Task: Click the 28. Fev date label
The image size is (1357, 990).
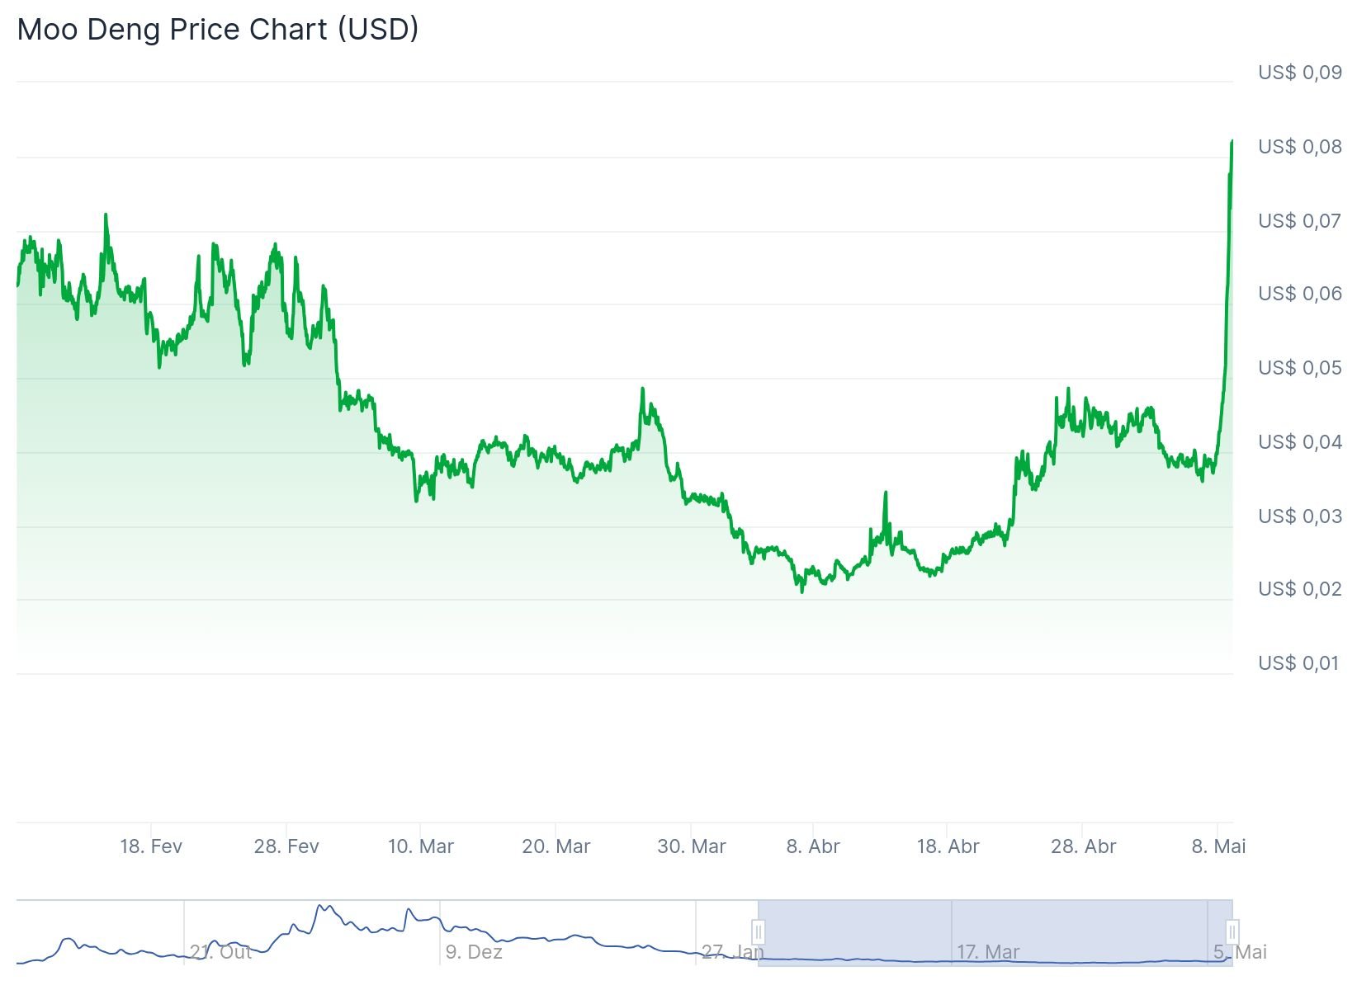Action: (x=286, y=846)
